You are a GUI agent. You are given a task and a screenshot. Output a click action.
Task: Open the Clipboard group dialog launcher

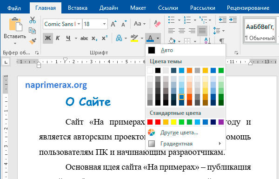[x=37, y=53]
